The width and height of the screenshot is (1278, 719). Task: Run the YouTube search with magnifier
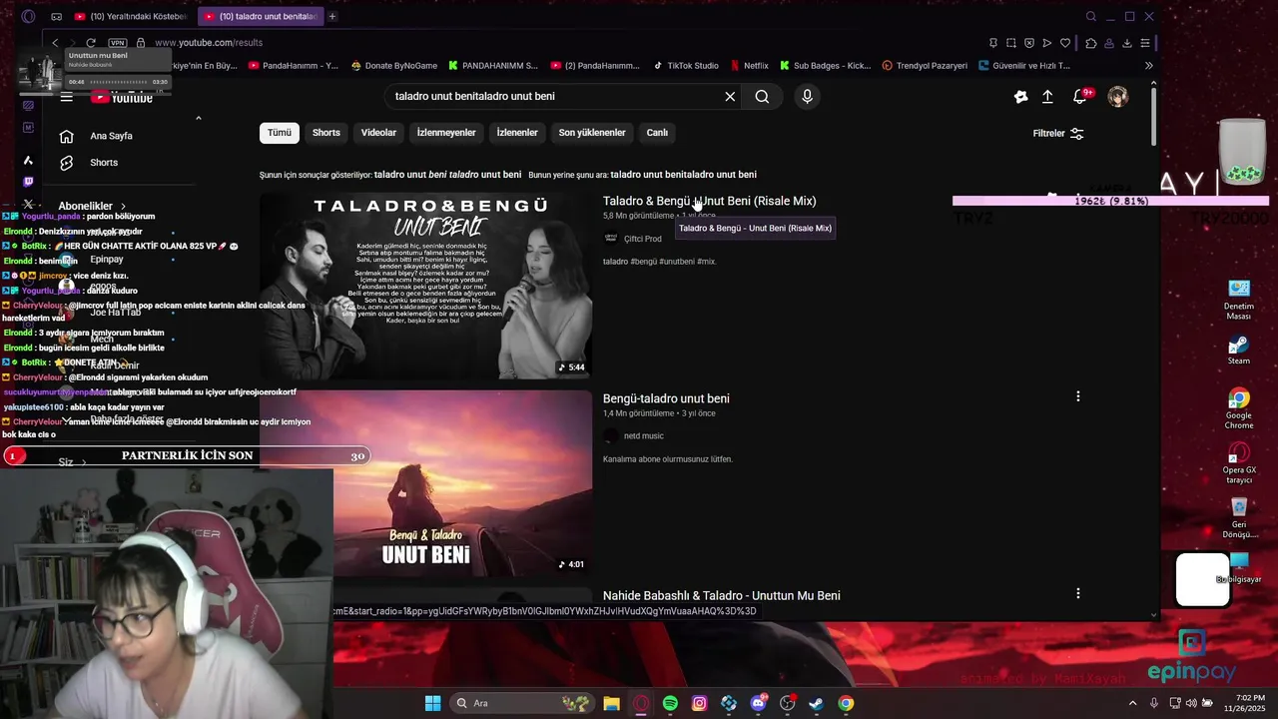pyautogui.click(x=762, y=97)
